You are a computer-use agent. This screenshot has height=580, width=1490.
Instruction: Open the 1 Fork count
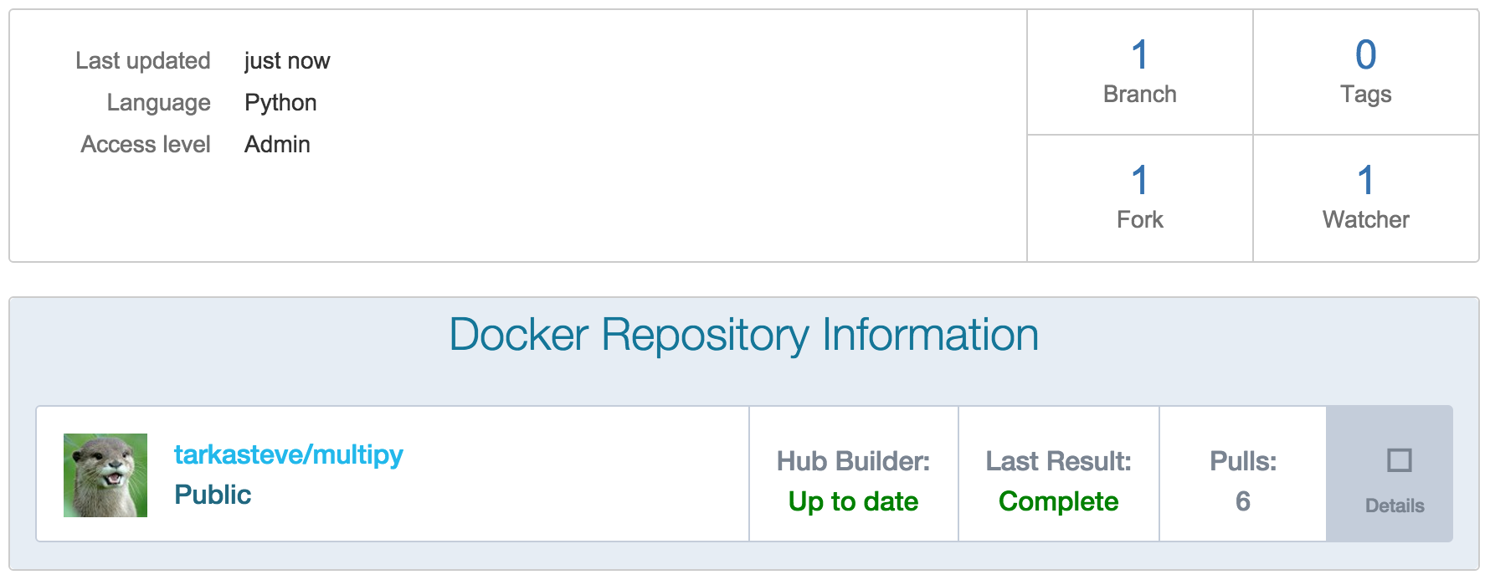point(1139,181)
